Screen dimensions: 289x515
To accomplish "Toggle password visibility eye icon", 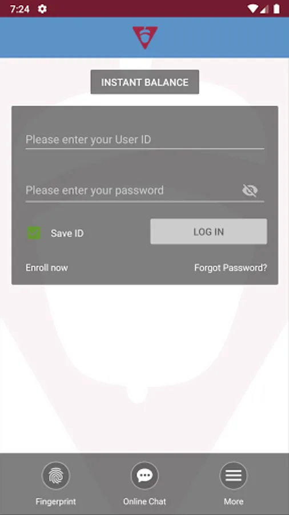I will click(x=250, y=190).
